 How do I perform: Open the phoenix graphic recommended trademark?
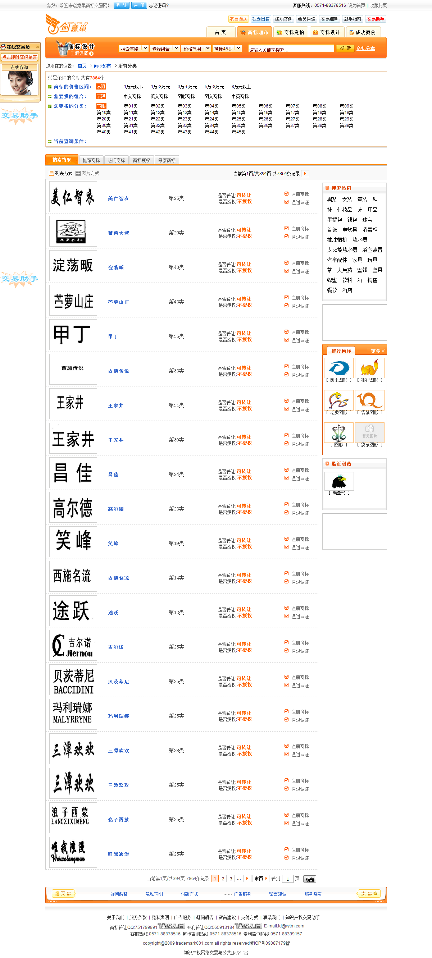(x=338, y=368)
